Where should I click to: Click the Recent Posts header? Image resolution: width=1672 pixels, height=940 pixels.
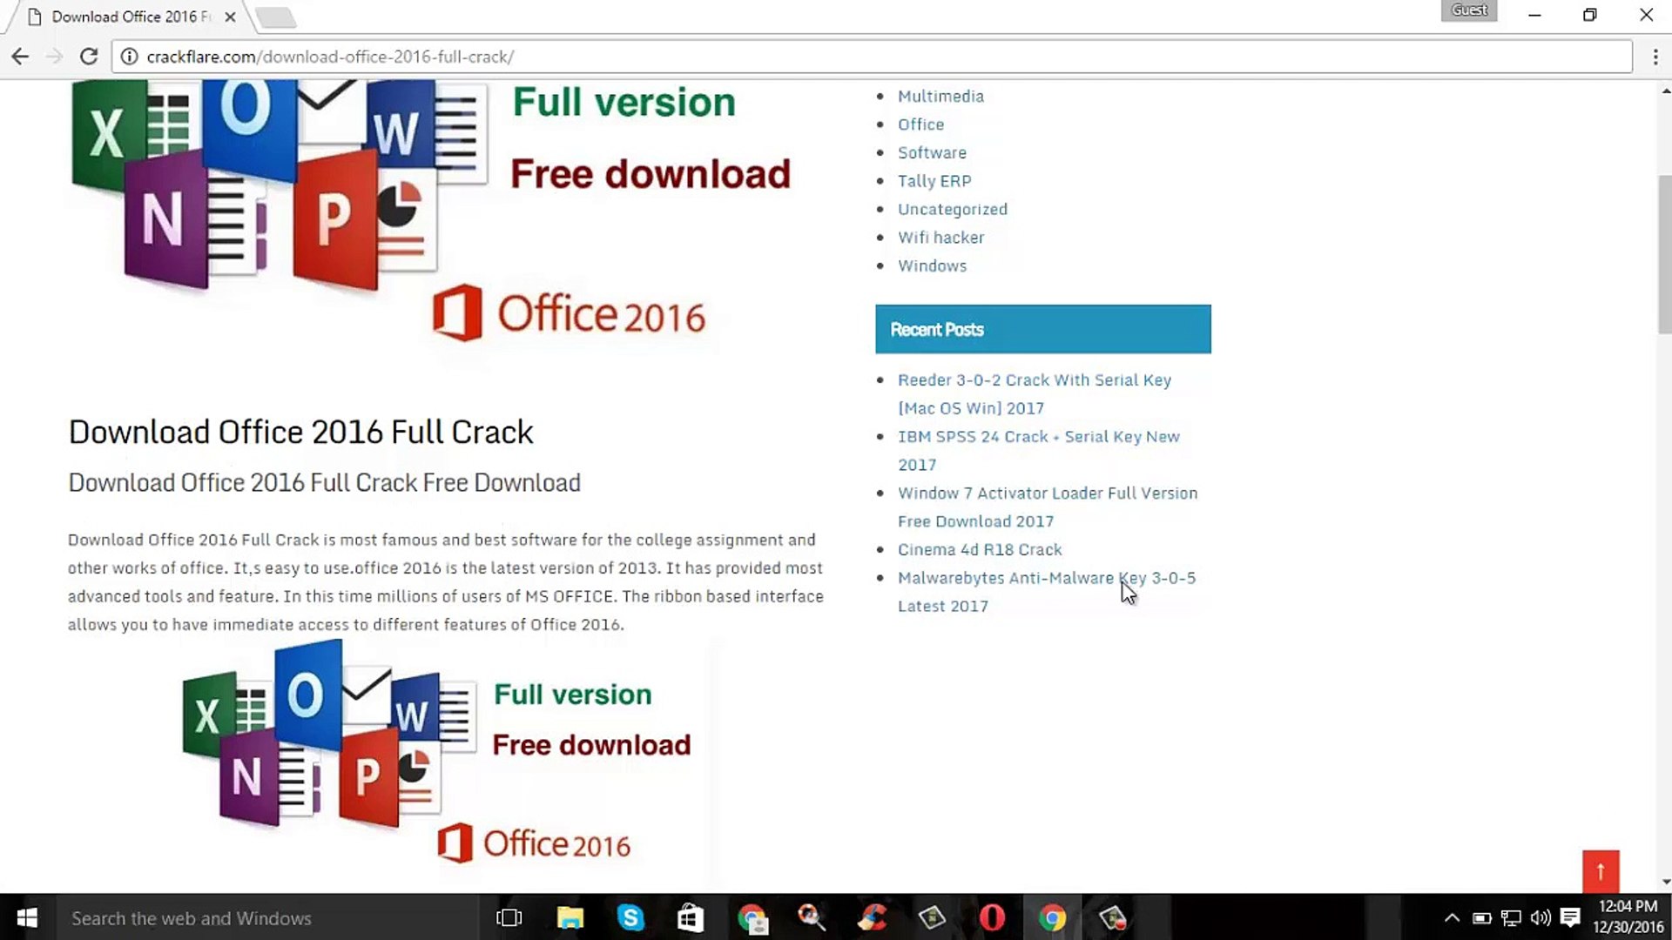point(1042,329)
